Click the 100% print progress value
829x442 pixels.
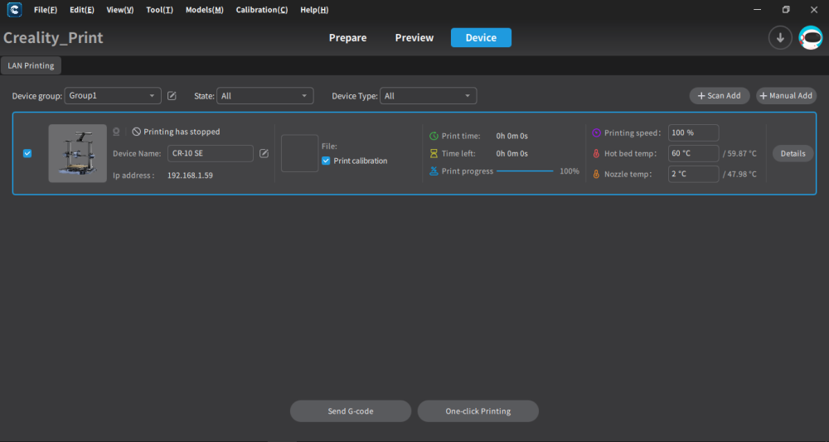click(570, 171)
